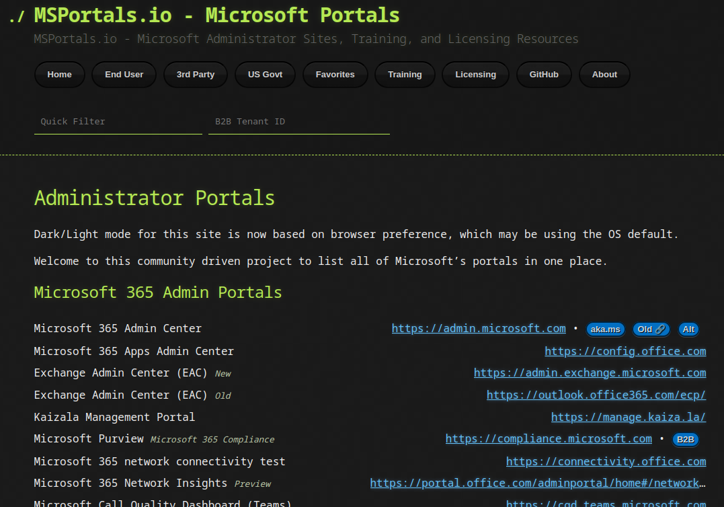Select the Favorites navigation pill

(x=335, y=75)
